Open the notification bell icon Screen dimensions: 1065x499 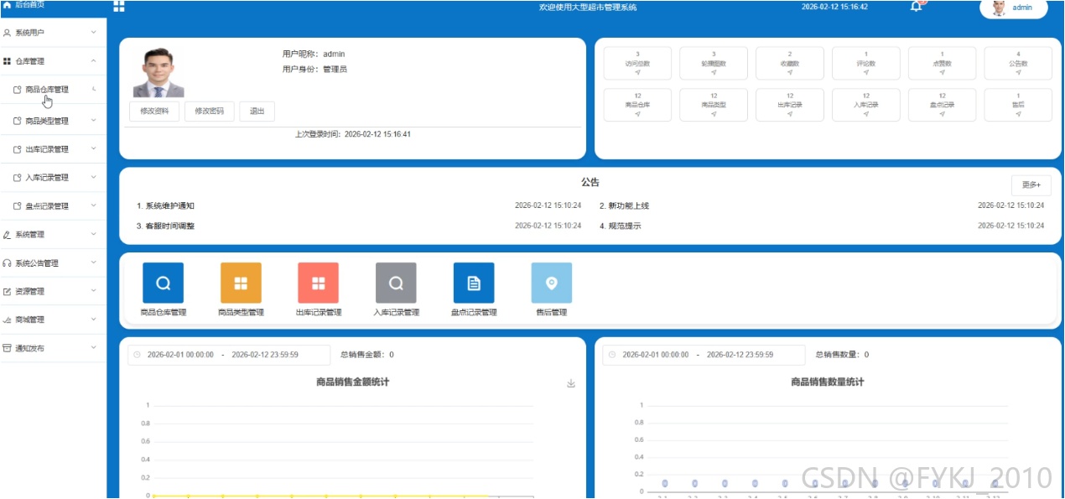point(916,7)
